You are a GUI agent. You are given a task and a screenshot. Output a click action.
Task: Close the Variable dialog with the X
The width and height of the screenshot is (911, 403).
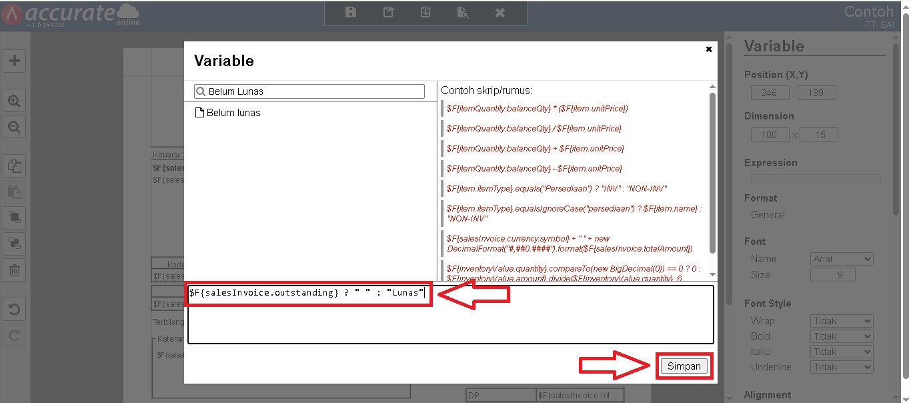(x=708, y=49)
